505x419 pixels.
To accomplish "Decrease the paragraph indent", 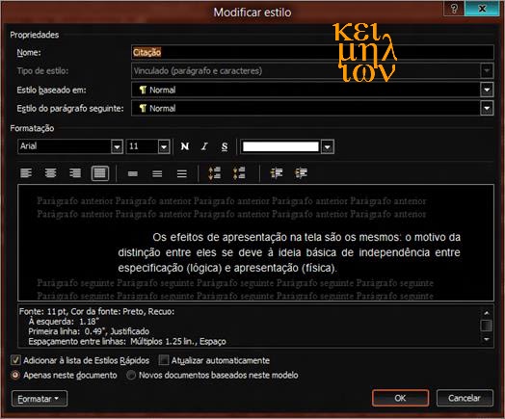I will pos(277,173).
